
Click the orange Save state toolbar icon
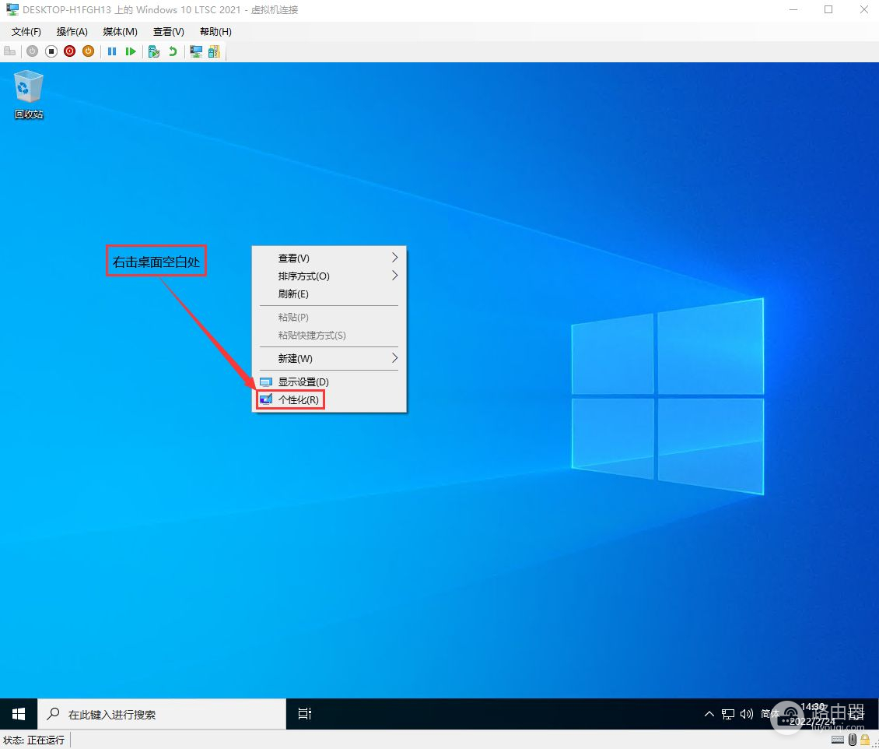pyautogui.click(x=89, y=51)
